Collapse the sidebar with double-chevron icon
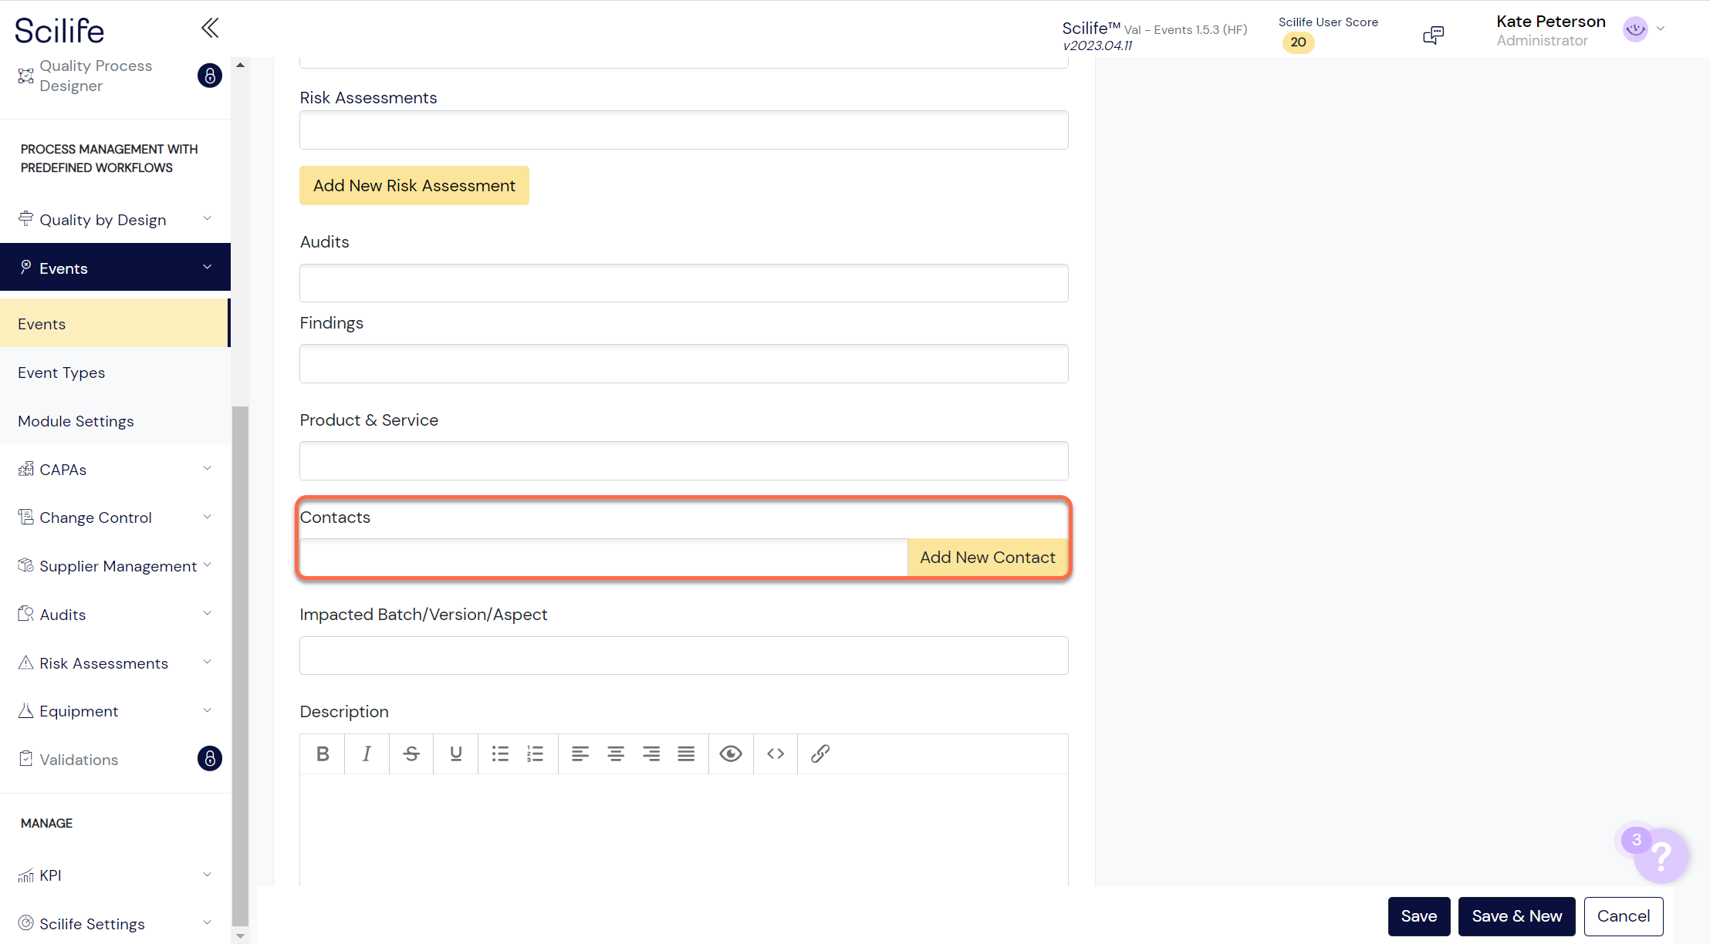 (210, 29)
